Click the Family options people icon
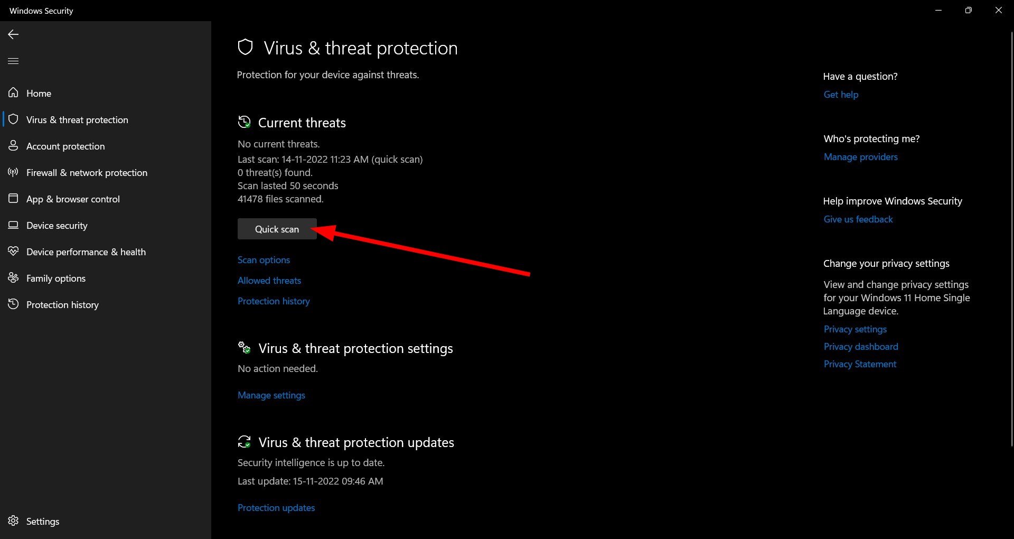This screenshot has height=539, width=1014. coord(13,278)
